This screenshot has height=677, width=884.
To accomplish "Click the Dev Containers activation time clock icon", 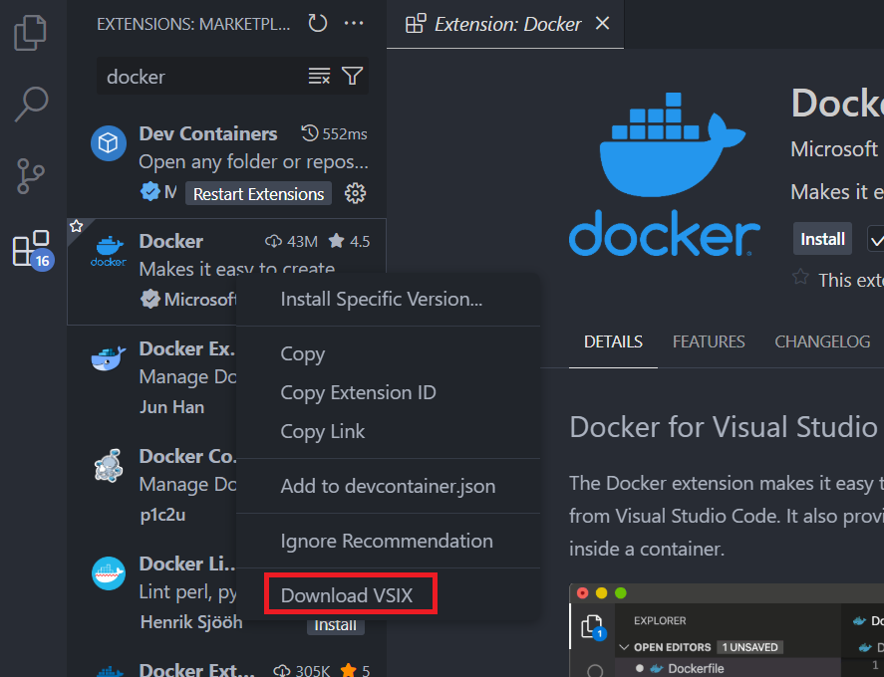I will click(x=310, y=133).
